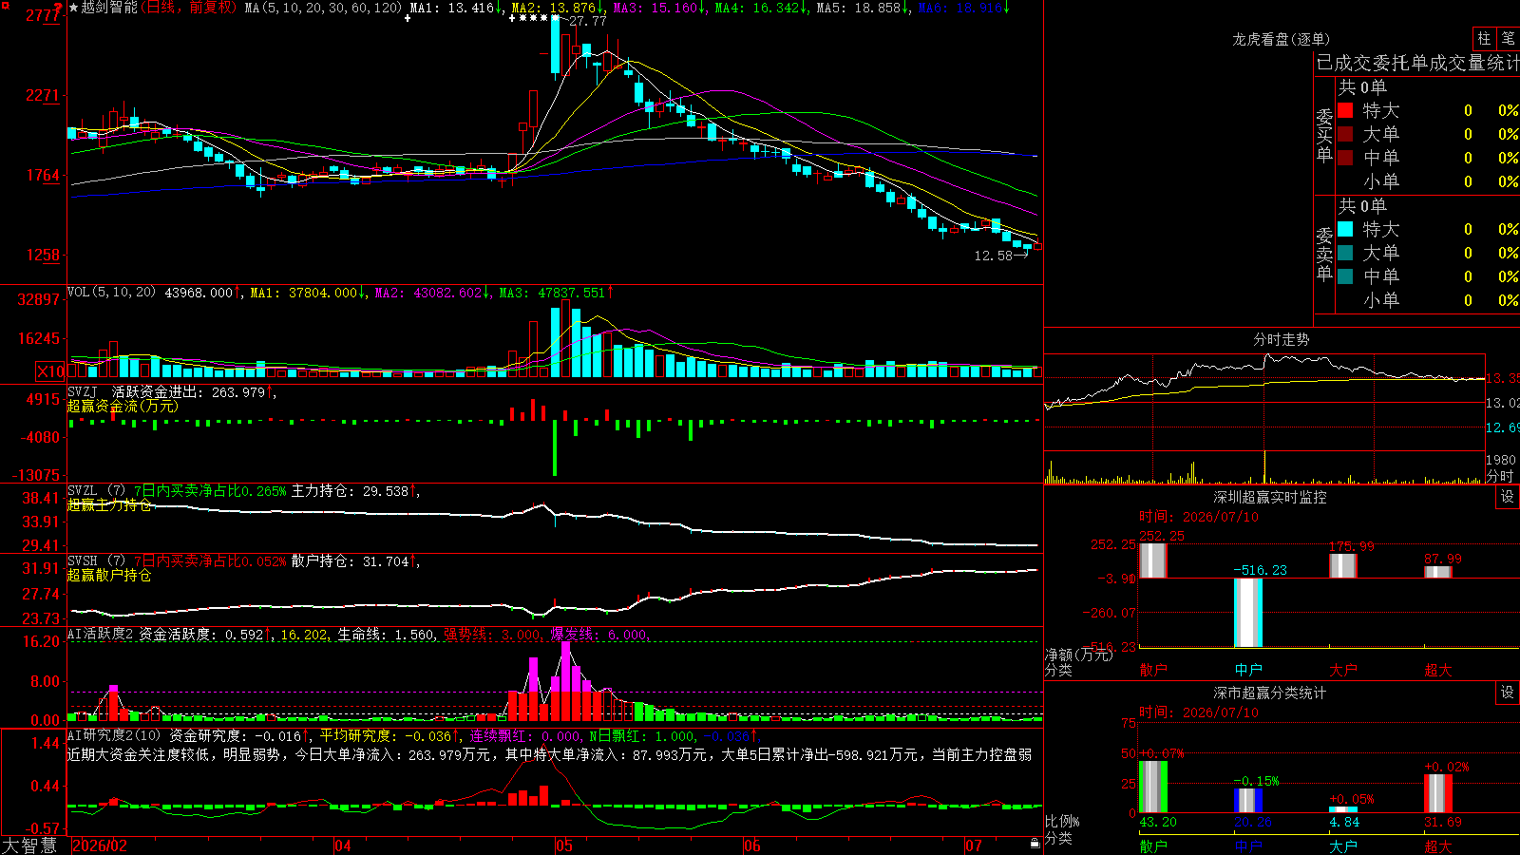The height and width of the screenshot is (855, 1520).
Task: Click the 强势线: 3.000 label
Action: tap(492, 634)
